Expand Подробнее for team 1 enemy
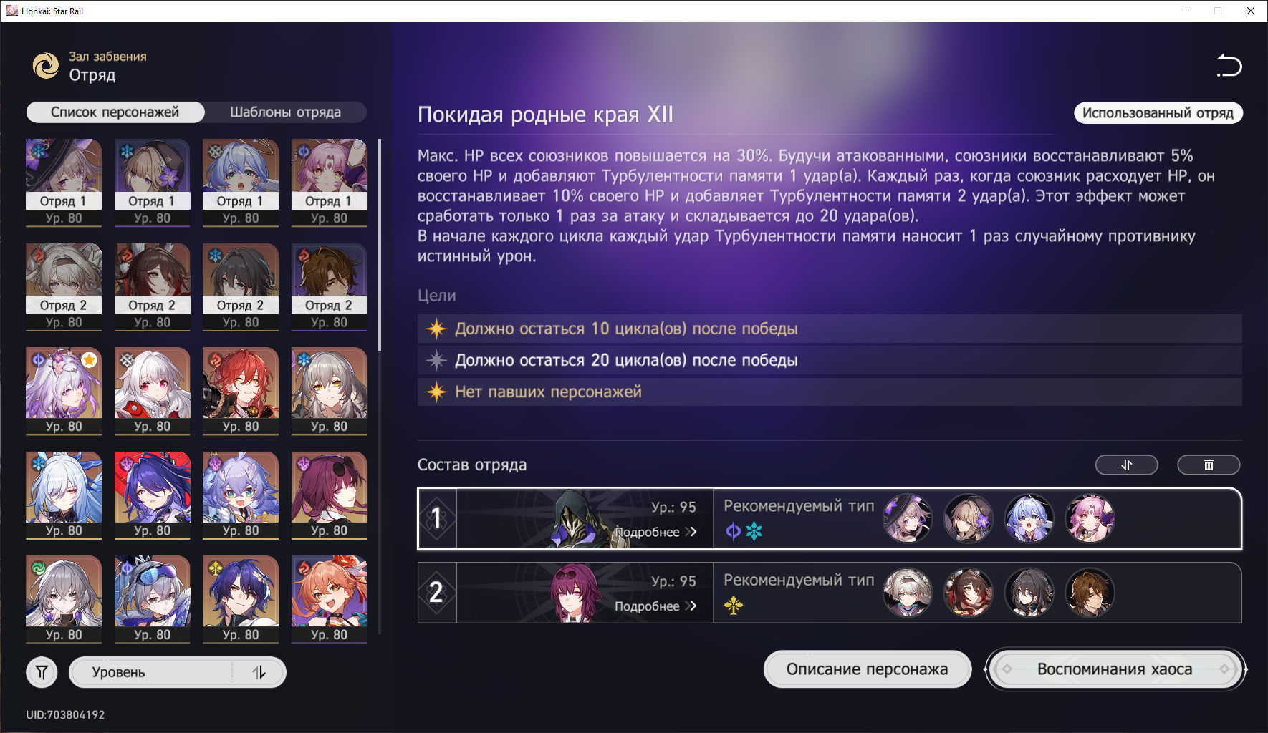1268x733 pixels. [x=655, y=532]
